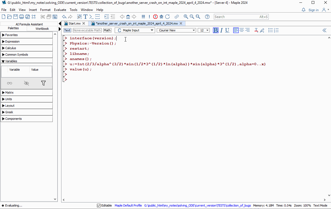Open the font color picker icon
This screenshot has height=209, width=331.
point(256,30)
